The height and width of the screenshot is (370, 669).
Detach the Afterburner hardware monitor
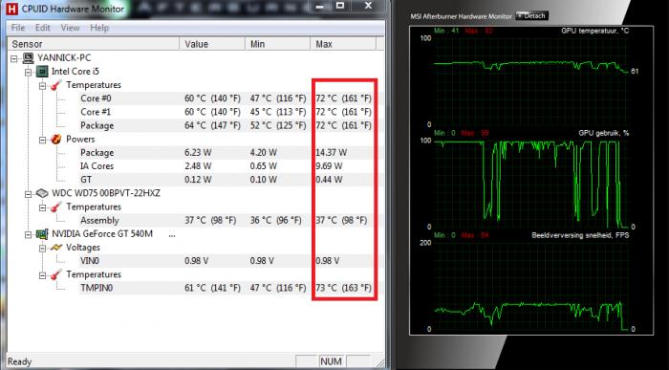tap(531, 16)
